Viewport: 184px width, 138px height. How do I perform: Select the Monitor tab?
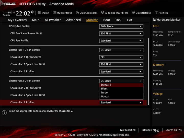click(x=92, y=20)
